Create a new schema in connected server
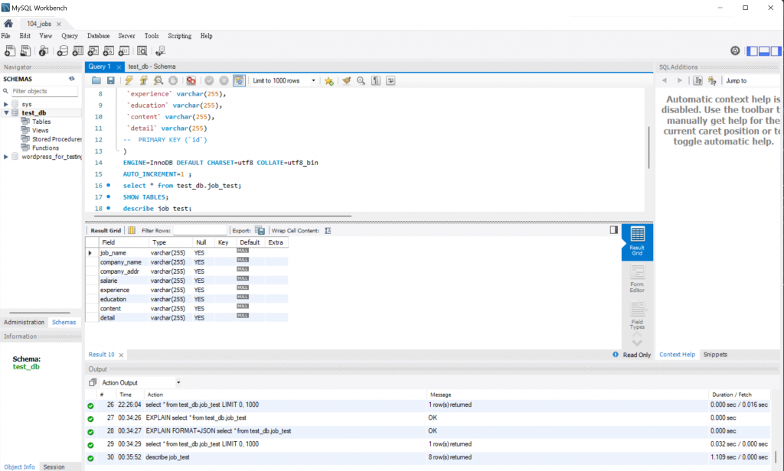Viewport: 784px width, 471px height. (63, 50)
